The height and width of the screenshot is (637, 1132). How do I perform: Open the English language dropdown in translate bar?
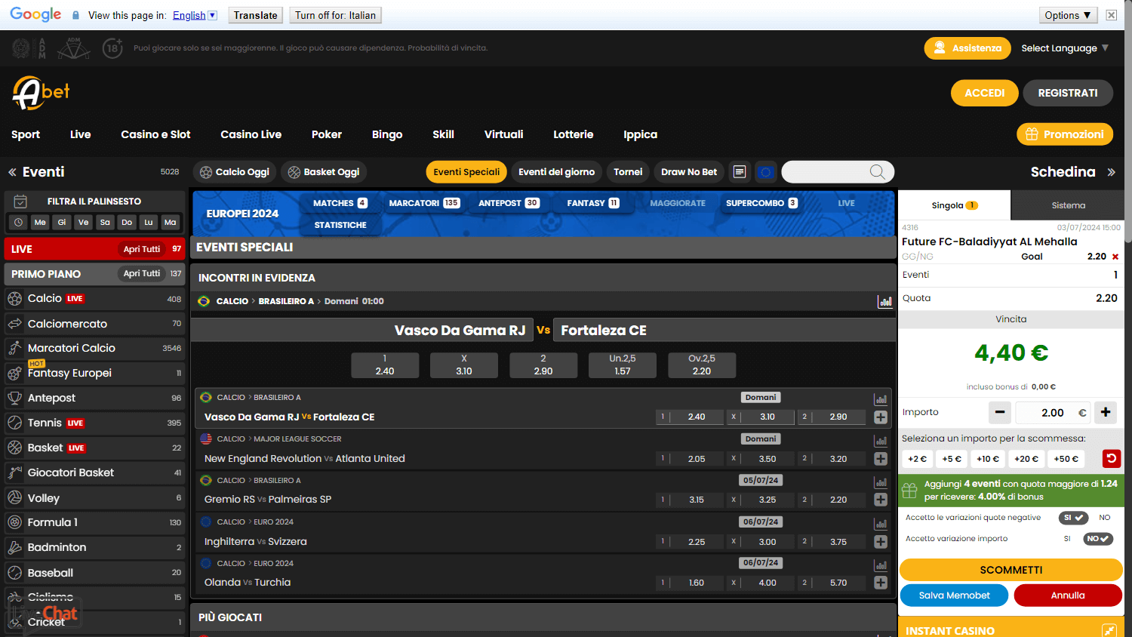point(195,15)
